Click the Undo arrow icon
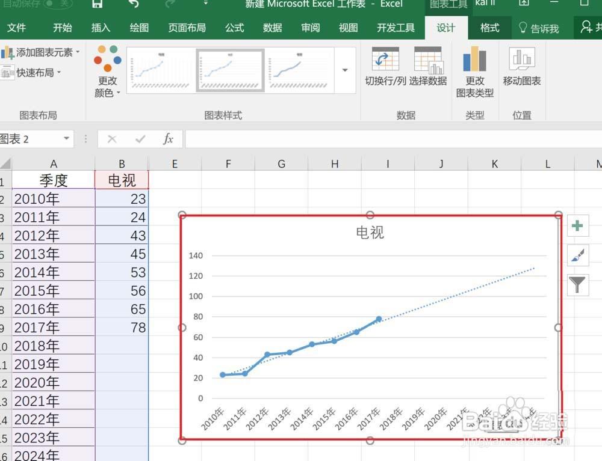 tap(134, 4)
